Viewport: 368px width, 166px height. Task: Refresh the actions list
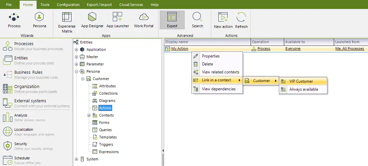click(x=241, y=21)
